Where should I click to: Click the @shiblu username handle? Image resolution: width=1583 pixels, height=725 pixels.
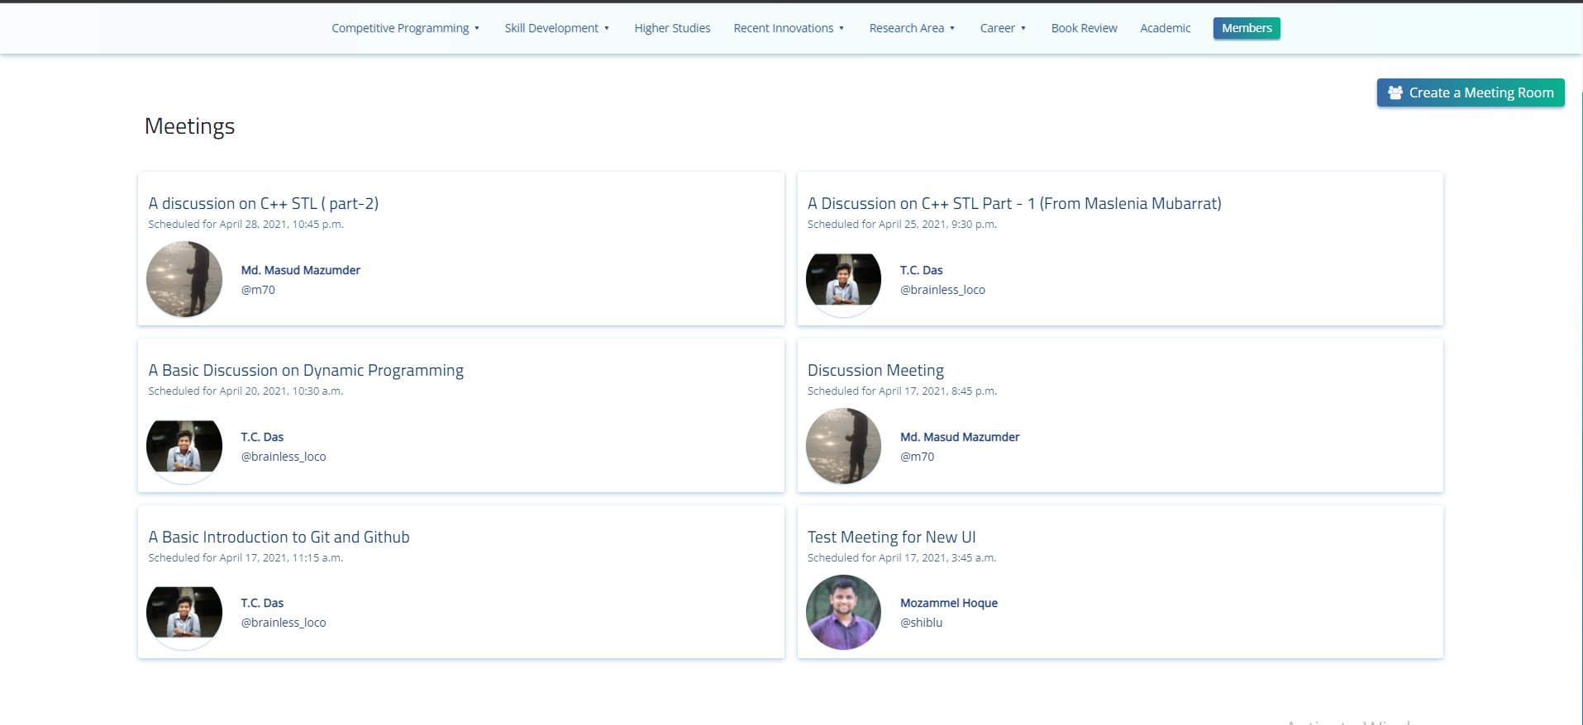tap(921, 623)
